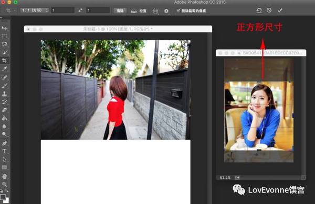Click the crop width ratio field
Image resolution: width=315 pixels, height=204 pixels.
coord(62,10)
